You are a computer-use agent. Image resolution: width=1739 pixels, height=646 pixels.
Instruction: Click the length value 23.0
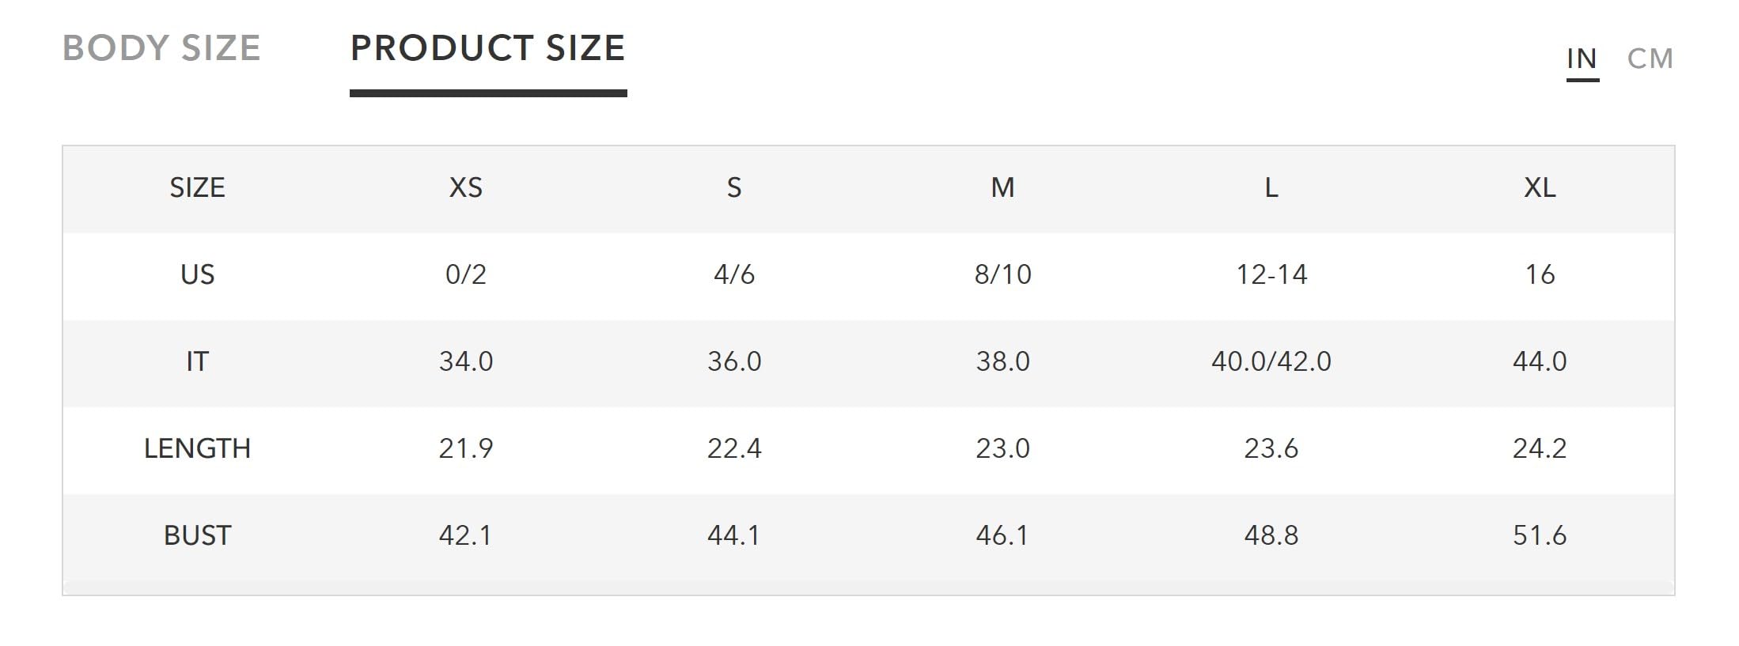click(x=1002, y=449)
